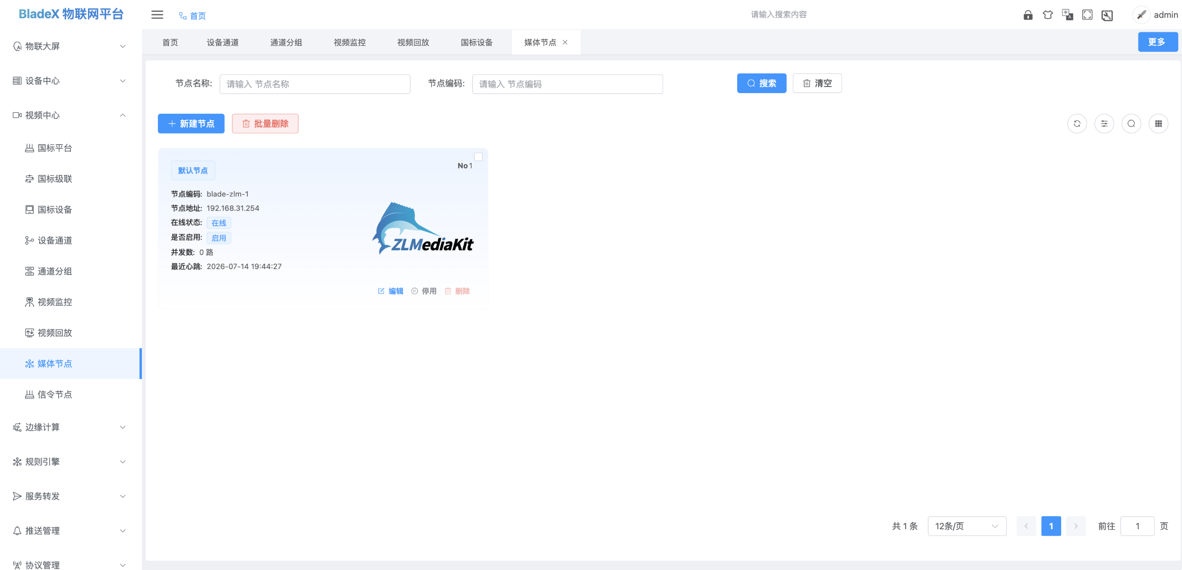The height and width of the screenshot is (570, 1182).
Task: Click the lock screen icon in header
Action: pyautogui.click(x=1028, y=15)
